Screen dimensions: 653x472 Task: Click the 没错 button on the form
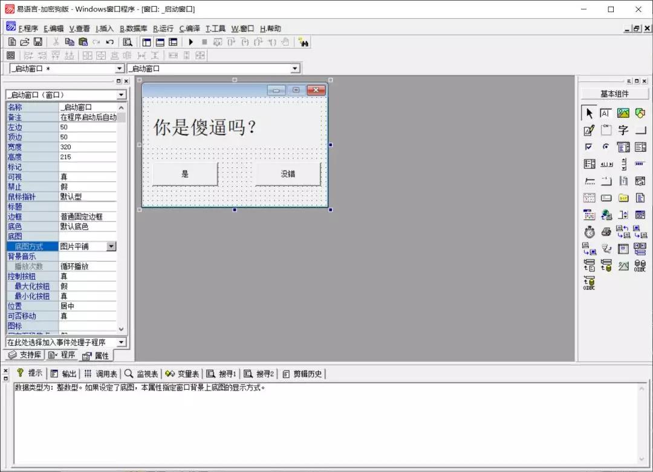click(x=288, y=174)
